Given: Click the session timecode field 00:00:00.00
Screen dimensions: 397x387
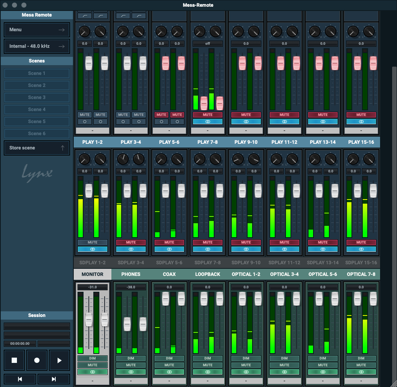Looking at the screenshot, I should coord(20,343).
